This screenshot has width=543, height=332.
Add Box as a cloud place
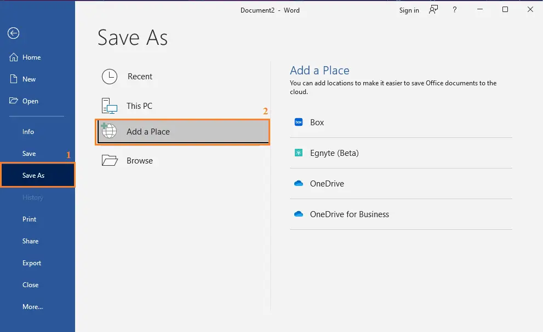pyautogui.click(x=401, y=122)
